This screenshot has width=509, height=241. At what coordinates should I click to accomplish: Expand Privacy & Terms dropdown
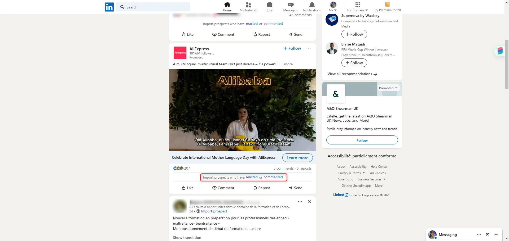tap(352, 173)
